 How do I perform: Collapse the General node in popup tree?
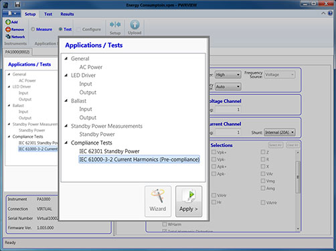click(x=66, y=58)
